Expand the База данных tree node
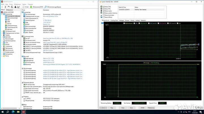204x114 pixels. 2,54
